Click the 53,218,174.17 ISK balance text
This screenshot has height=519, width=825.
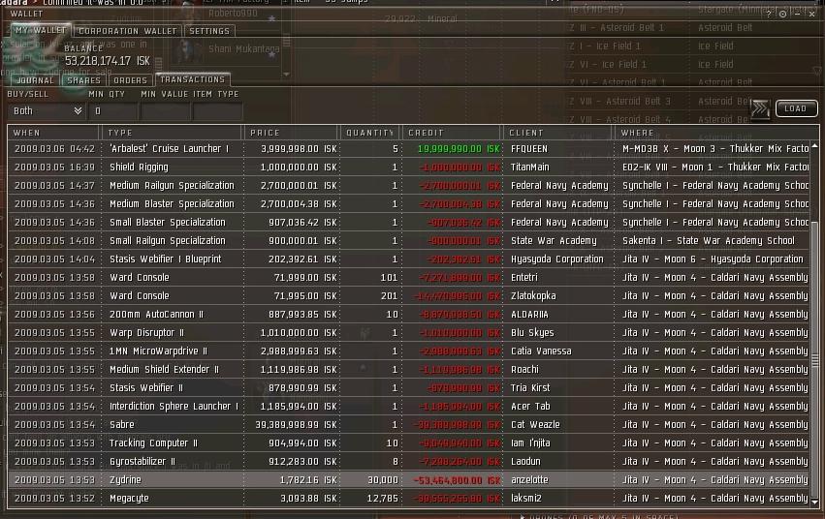[x=108, y=61]
